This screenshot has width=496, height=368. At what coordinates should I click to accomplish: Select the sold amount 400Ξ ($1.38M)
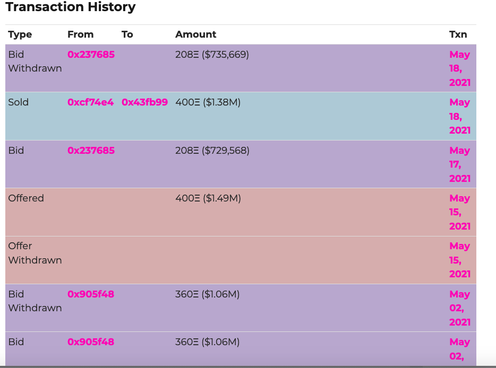click(208, 102)
